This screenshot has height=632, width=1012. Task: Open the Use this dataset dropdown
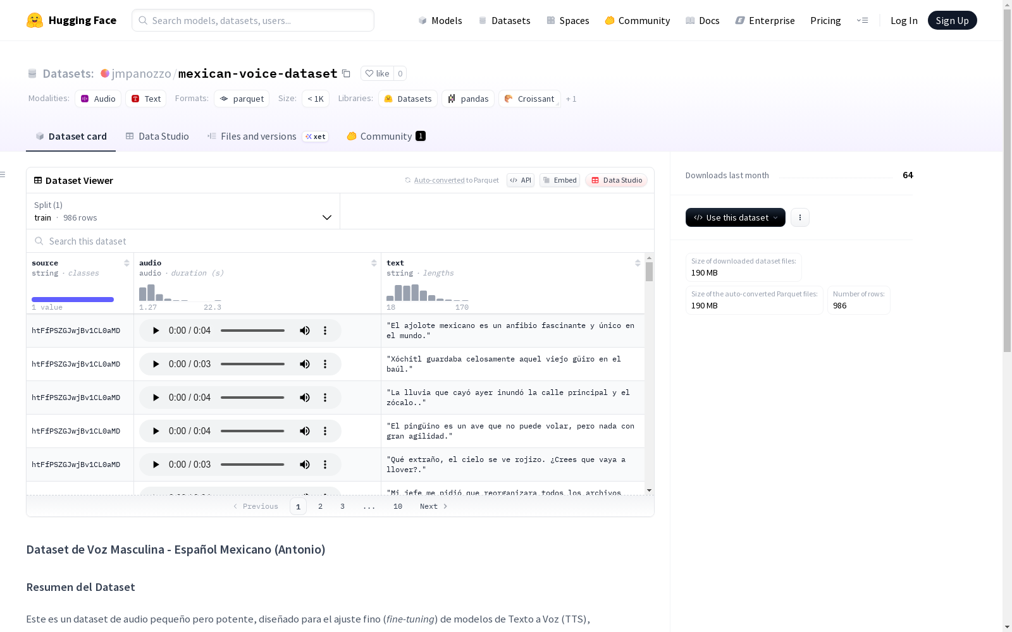[x=736, y=217]
